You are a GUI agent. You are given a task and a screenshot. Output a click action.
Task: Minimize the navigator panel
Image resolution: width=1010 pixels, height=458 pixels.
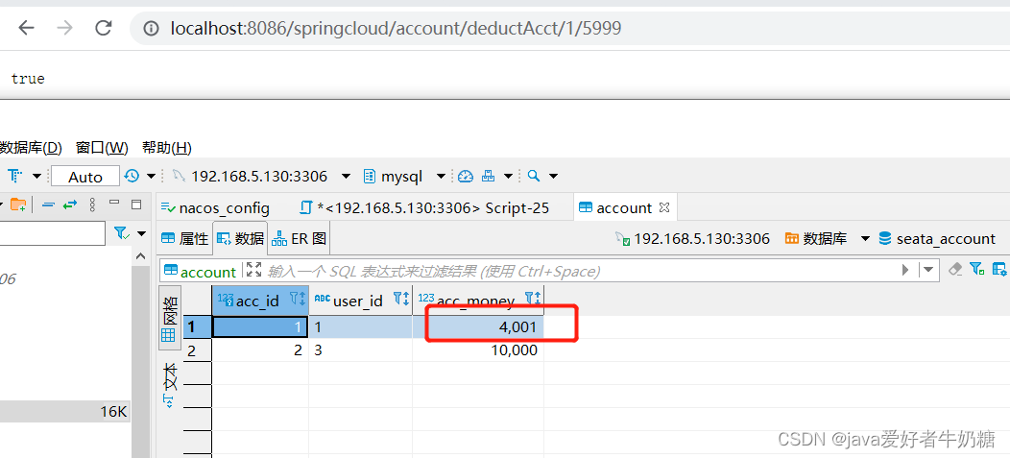click(x=114, y=203)
